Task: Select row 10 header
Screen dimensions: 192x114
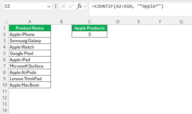Action: (5, 85)
